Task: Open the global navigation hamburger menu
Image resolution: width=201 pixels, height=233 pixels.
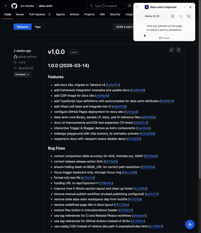Action: (6, 6)
